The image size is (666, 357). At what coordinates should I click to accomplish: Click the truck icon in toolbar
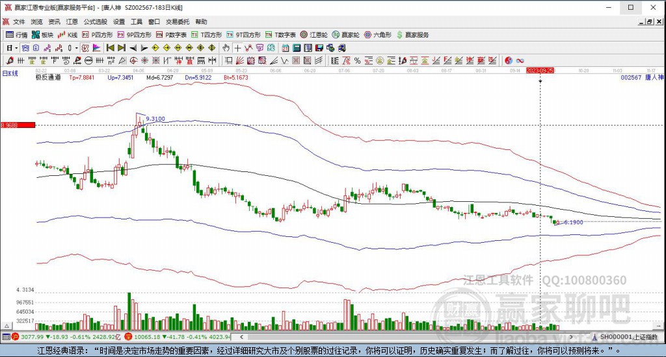point(342,48)
